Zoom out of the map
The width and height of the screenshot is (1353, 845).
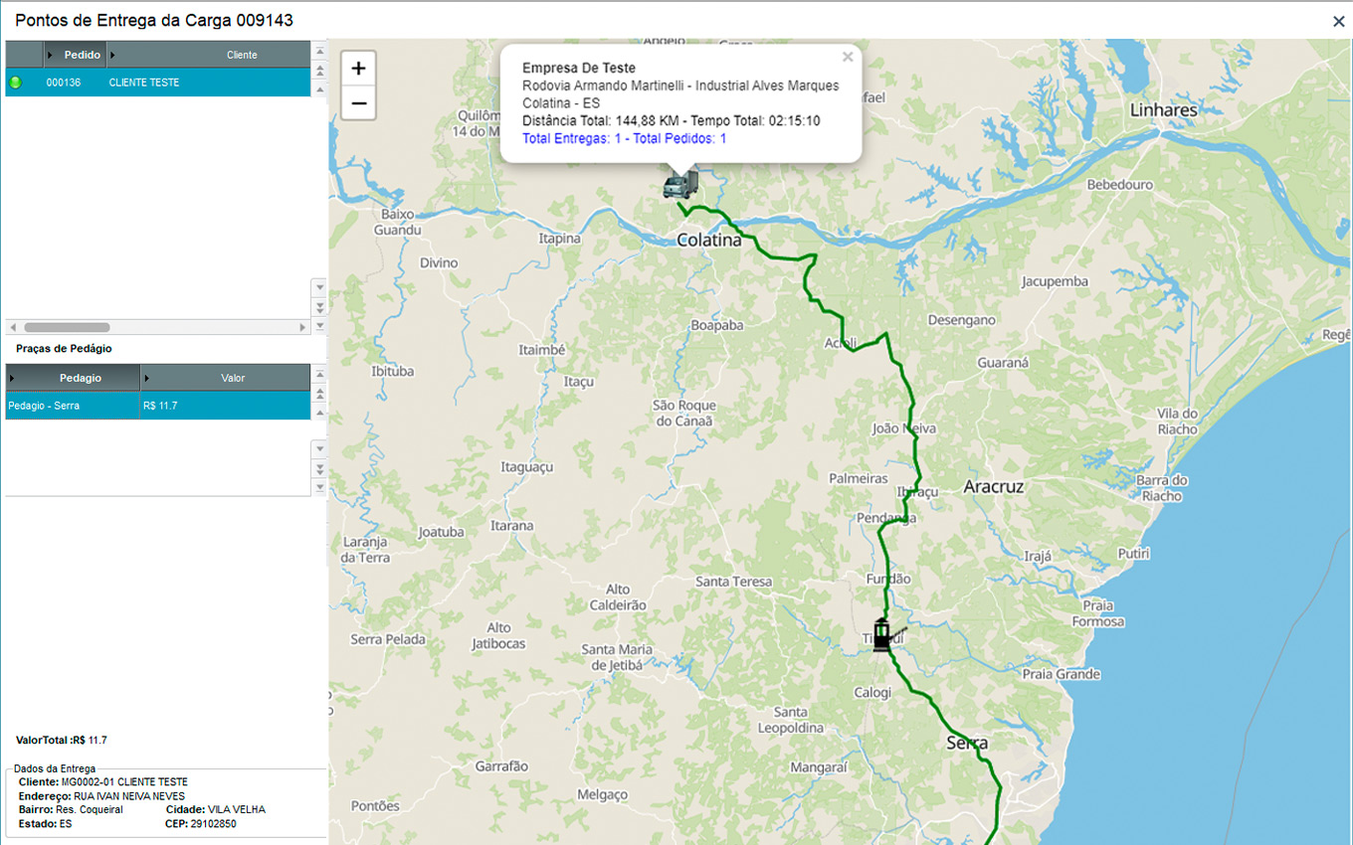pyautogui.click(x=359, y=103)
